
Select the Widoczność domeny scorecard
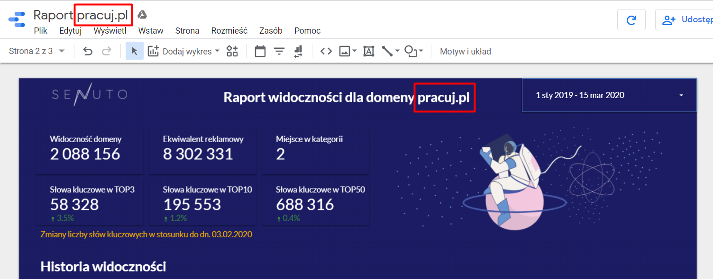[x=90, y=152]
